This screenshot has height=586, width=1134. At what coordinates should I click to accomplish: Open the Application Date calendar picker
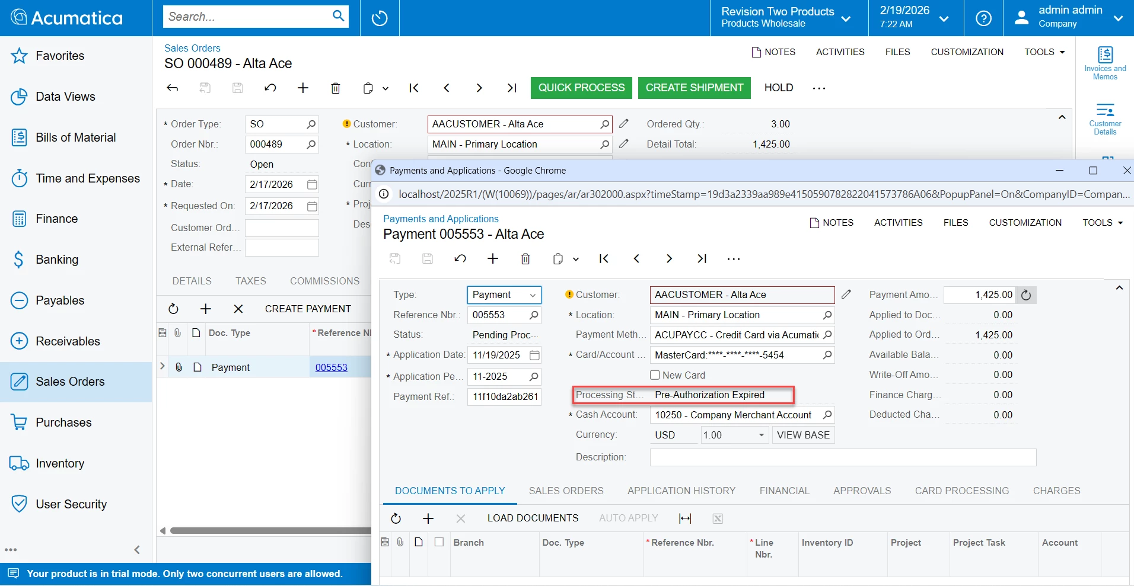pyautogui.click(x=534, y=355)
